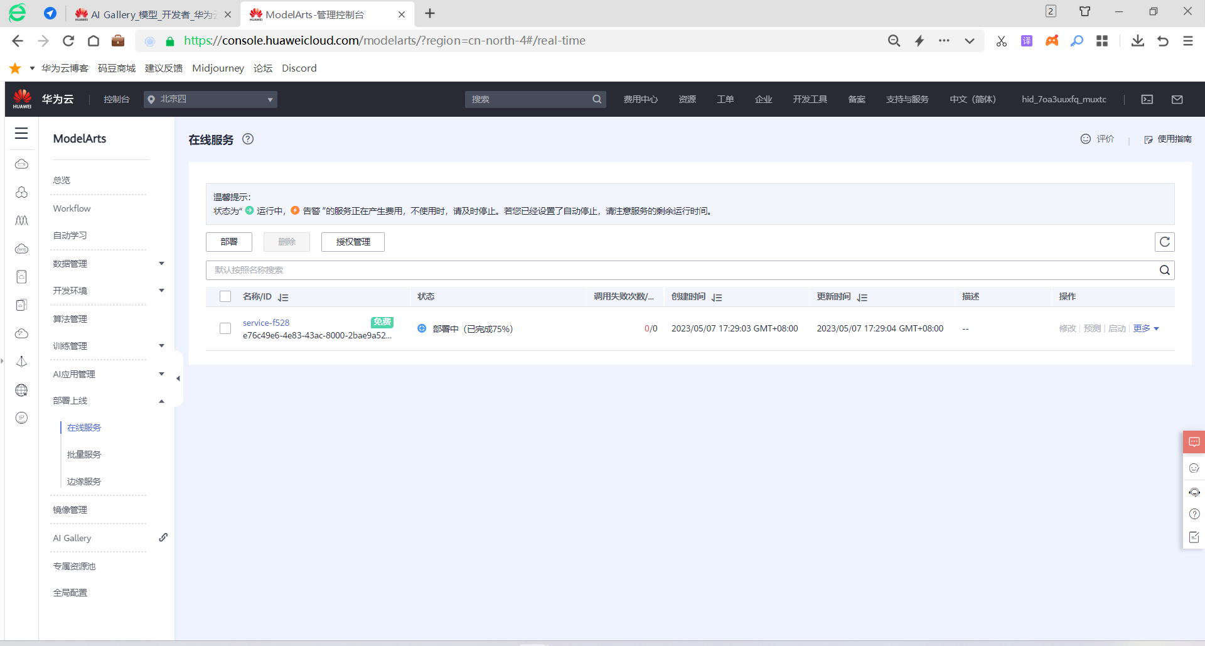This screenshot has height=646, width=1205.
Task: Open the Midjourney bookmark
Action: (x=218, y=68)
